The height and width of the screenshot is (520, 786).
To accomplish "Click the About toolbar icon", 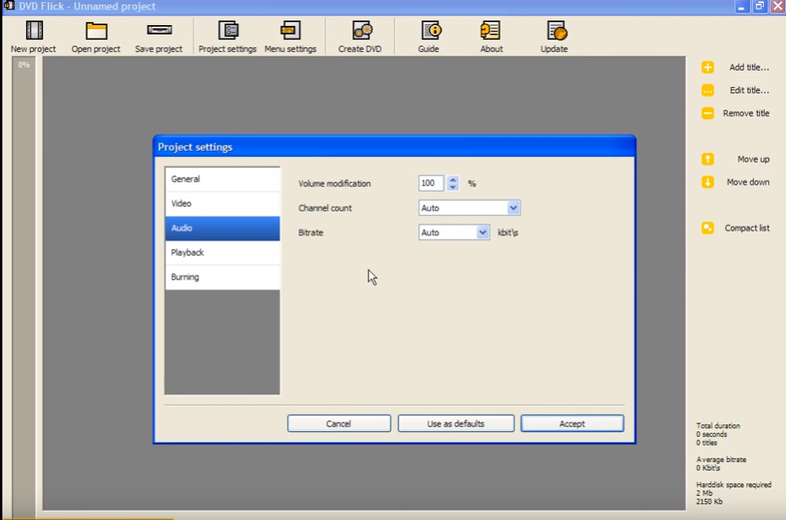I will coord(491,31).
